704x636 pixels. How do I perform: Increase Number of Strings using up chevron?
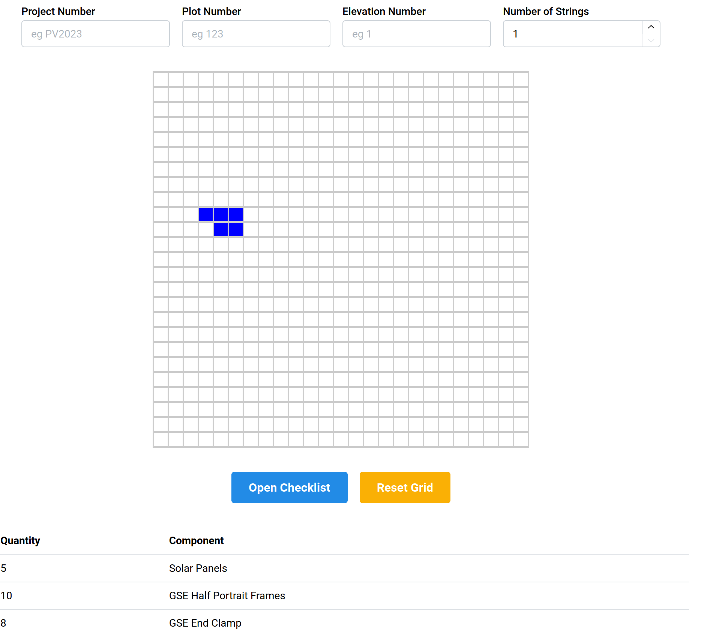point(651,27)
